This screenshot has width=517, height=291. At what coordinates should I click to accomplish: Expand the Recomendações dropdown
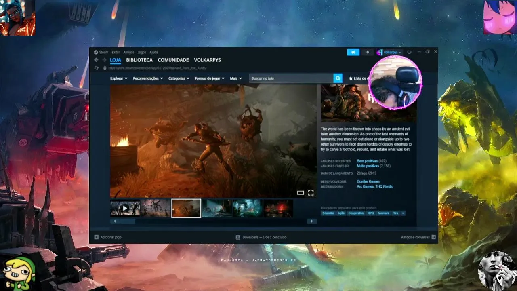pyautogui.click(x=148, y=78)
